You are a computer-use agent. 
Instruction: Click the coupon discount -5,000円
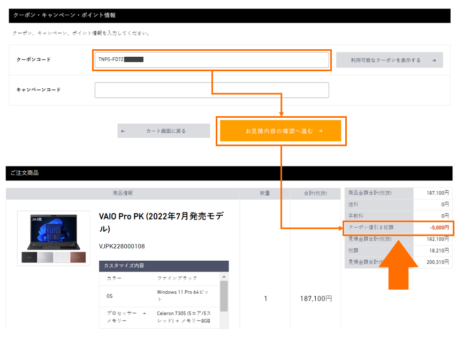[x=439, y=228]
